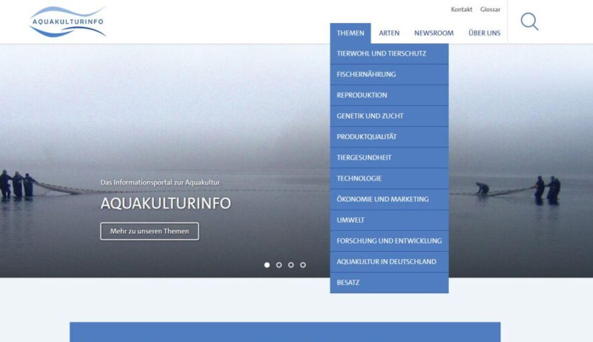Image resolution: width=593 pixels, height=342 pixels.
Task: Open the Arten navigation menu
Action: (389, 33)
